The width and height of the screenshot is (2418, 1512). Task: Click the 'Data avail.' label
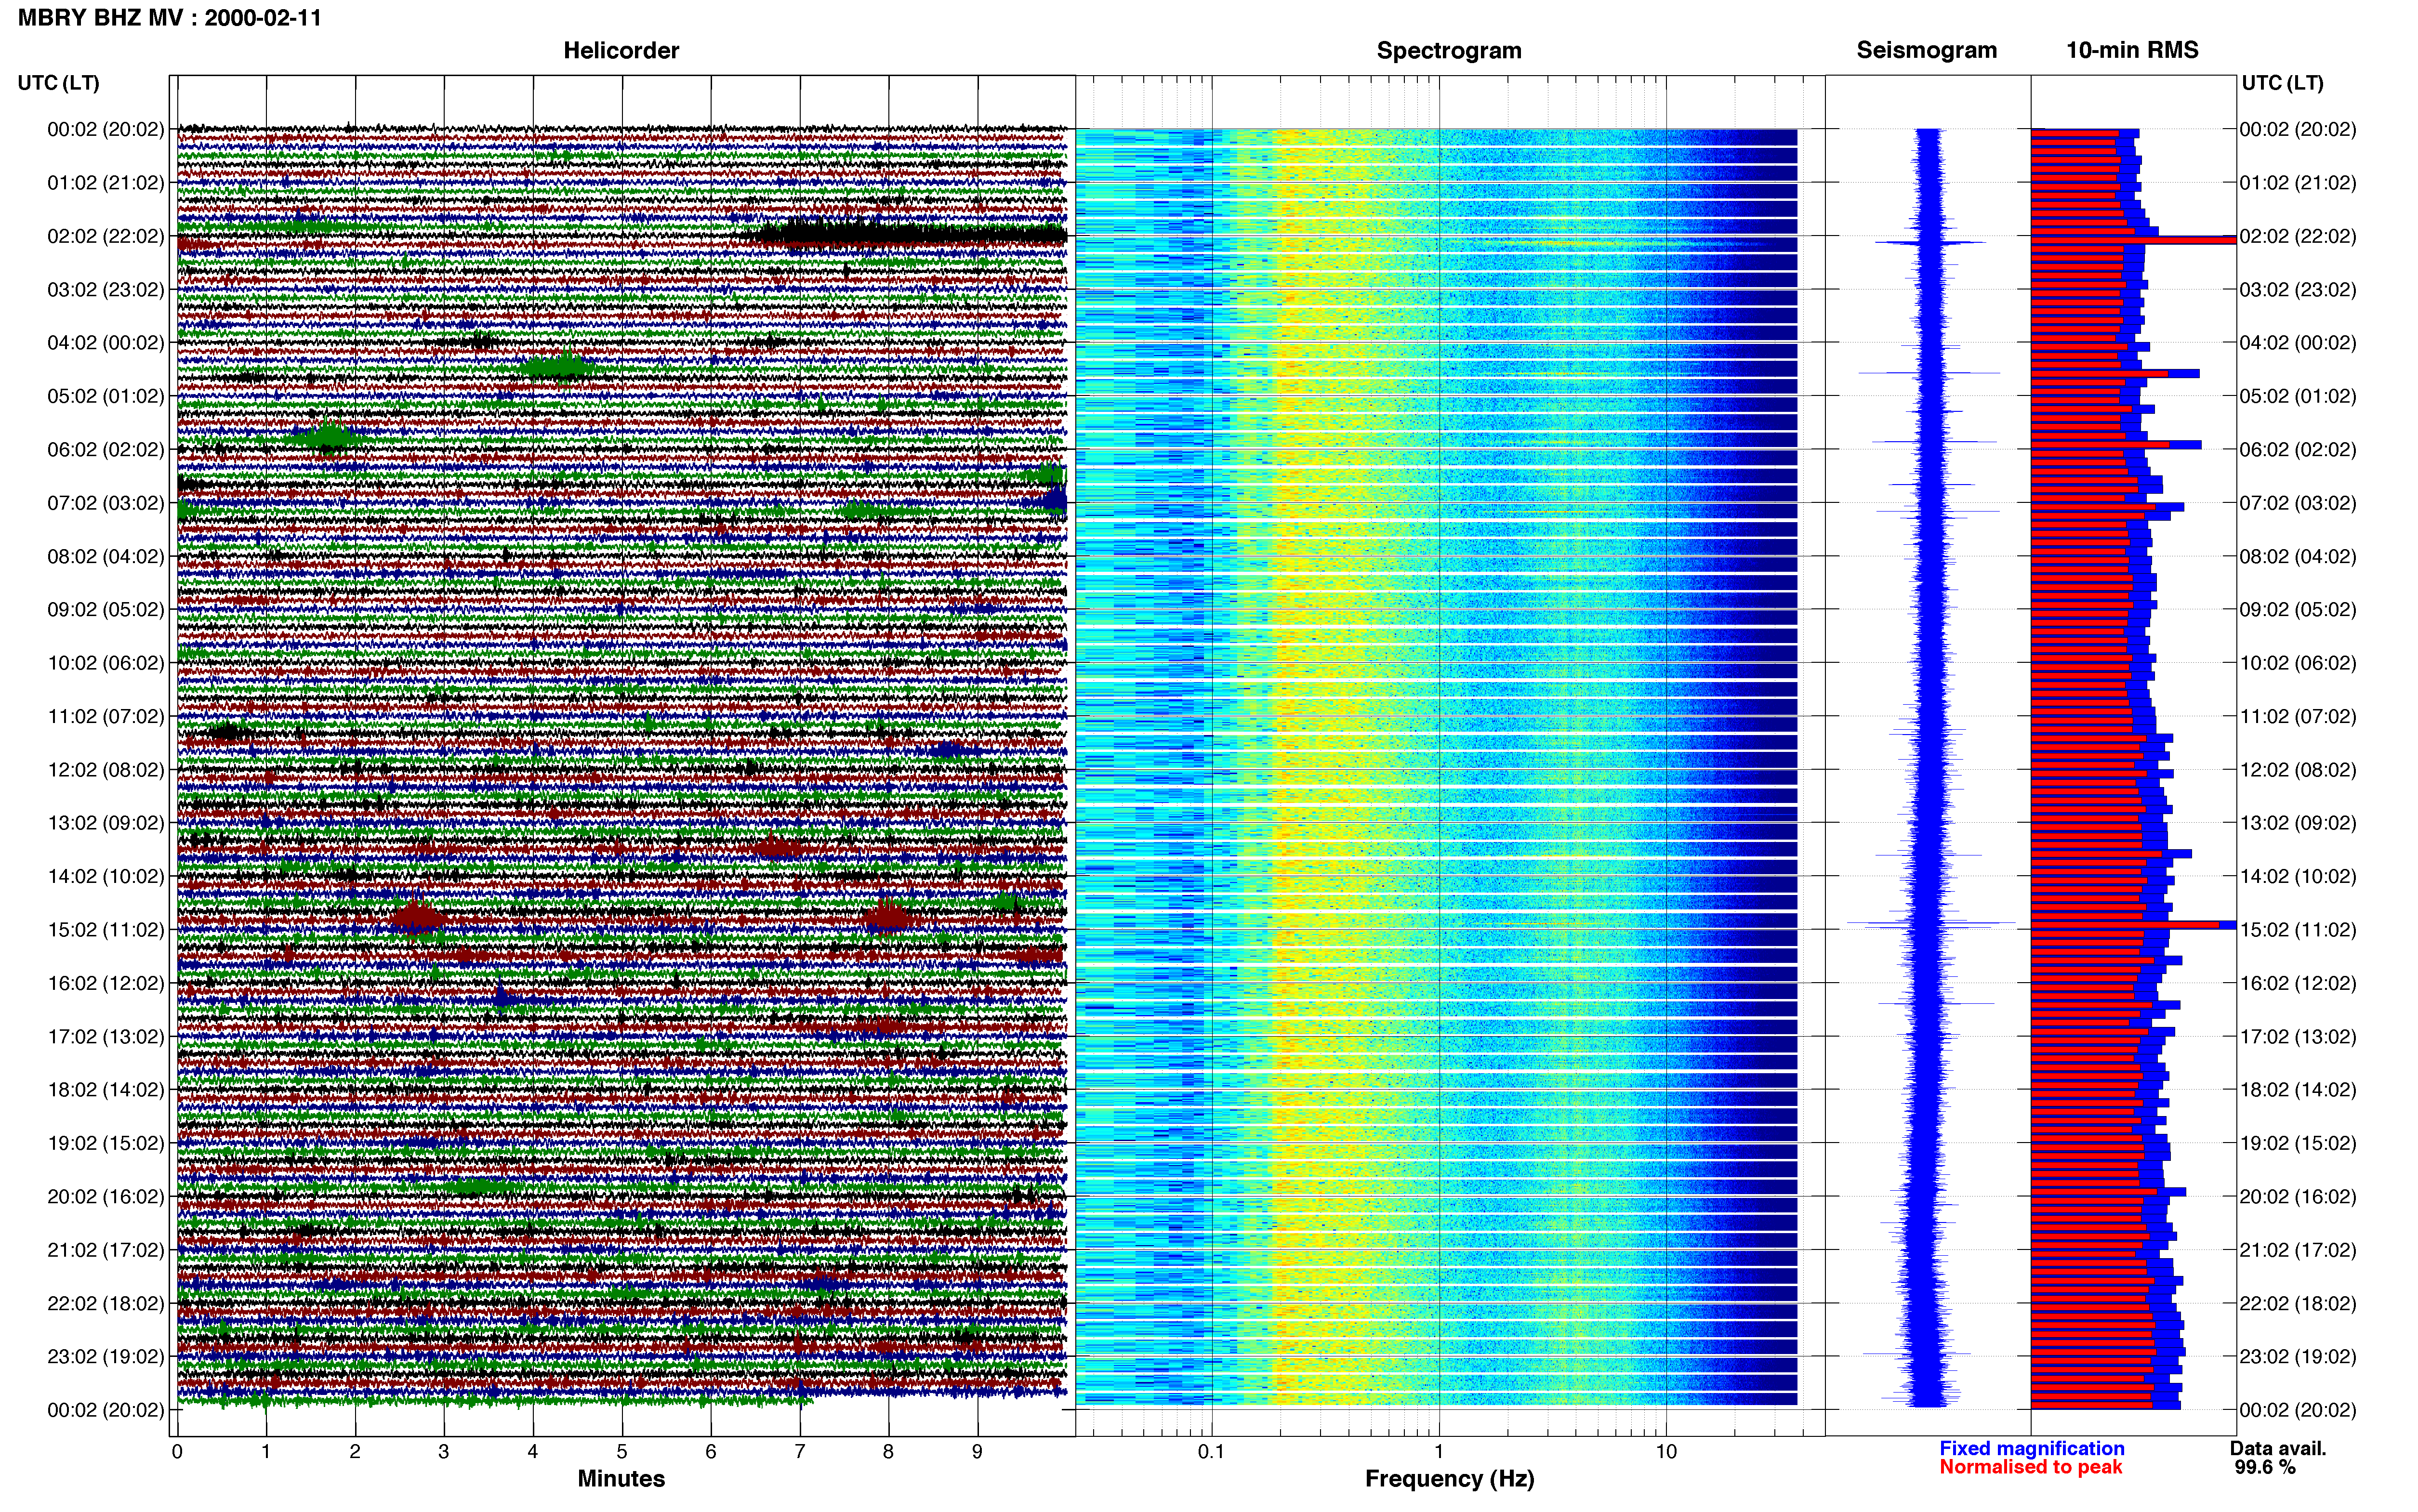pos(2278,1449)
